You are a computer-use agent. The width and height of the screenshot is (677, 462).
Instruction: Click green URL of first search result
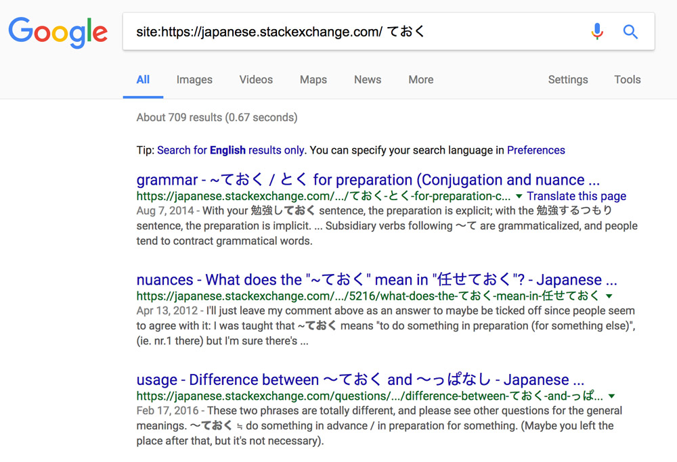click(x=324, y=196)
